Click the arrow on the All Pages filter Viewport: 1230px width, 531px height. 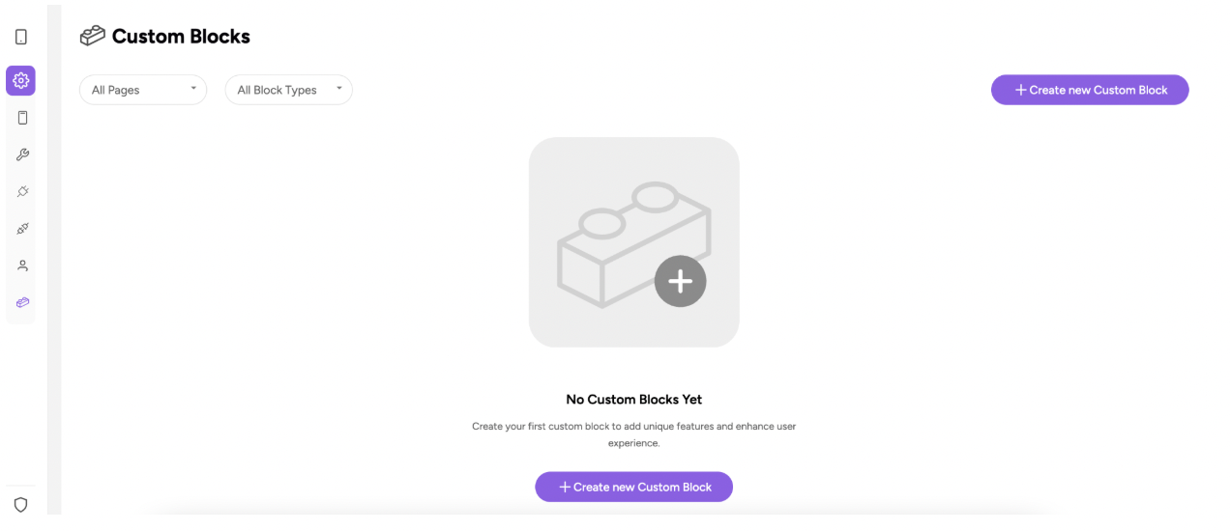point(193,89)
